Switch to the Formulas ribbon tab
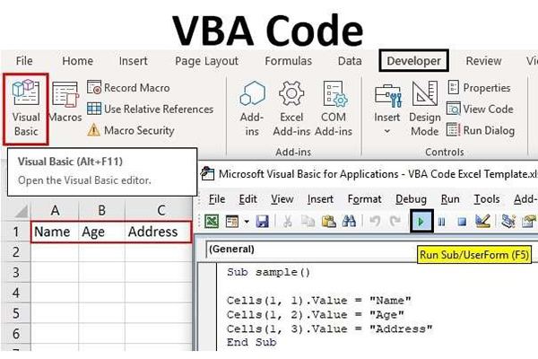The width and height of the screenshot is (538, 359). point(288,61)
